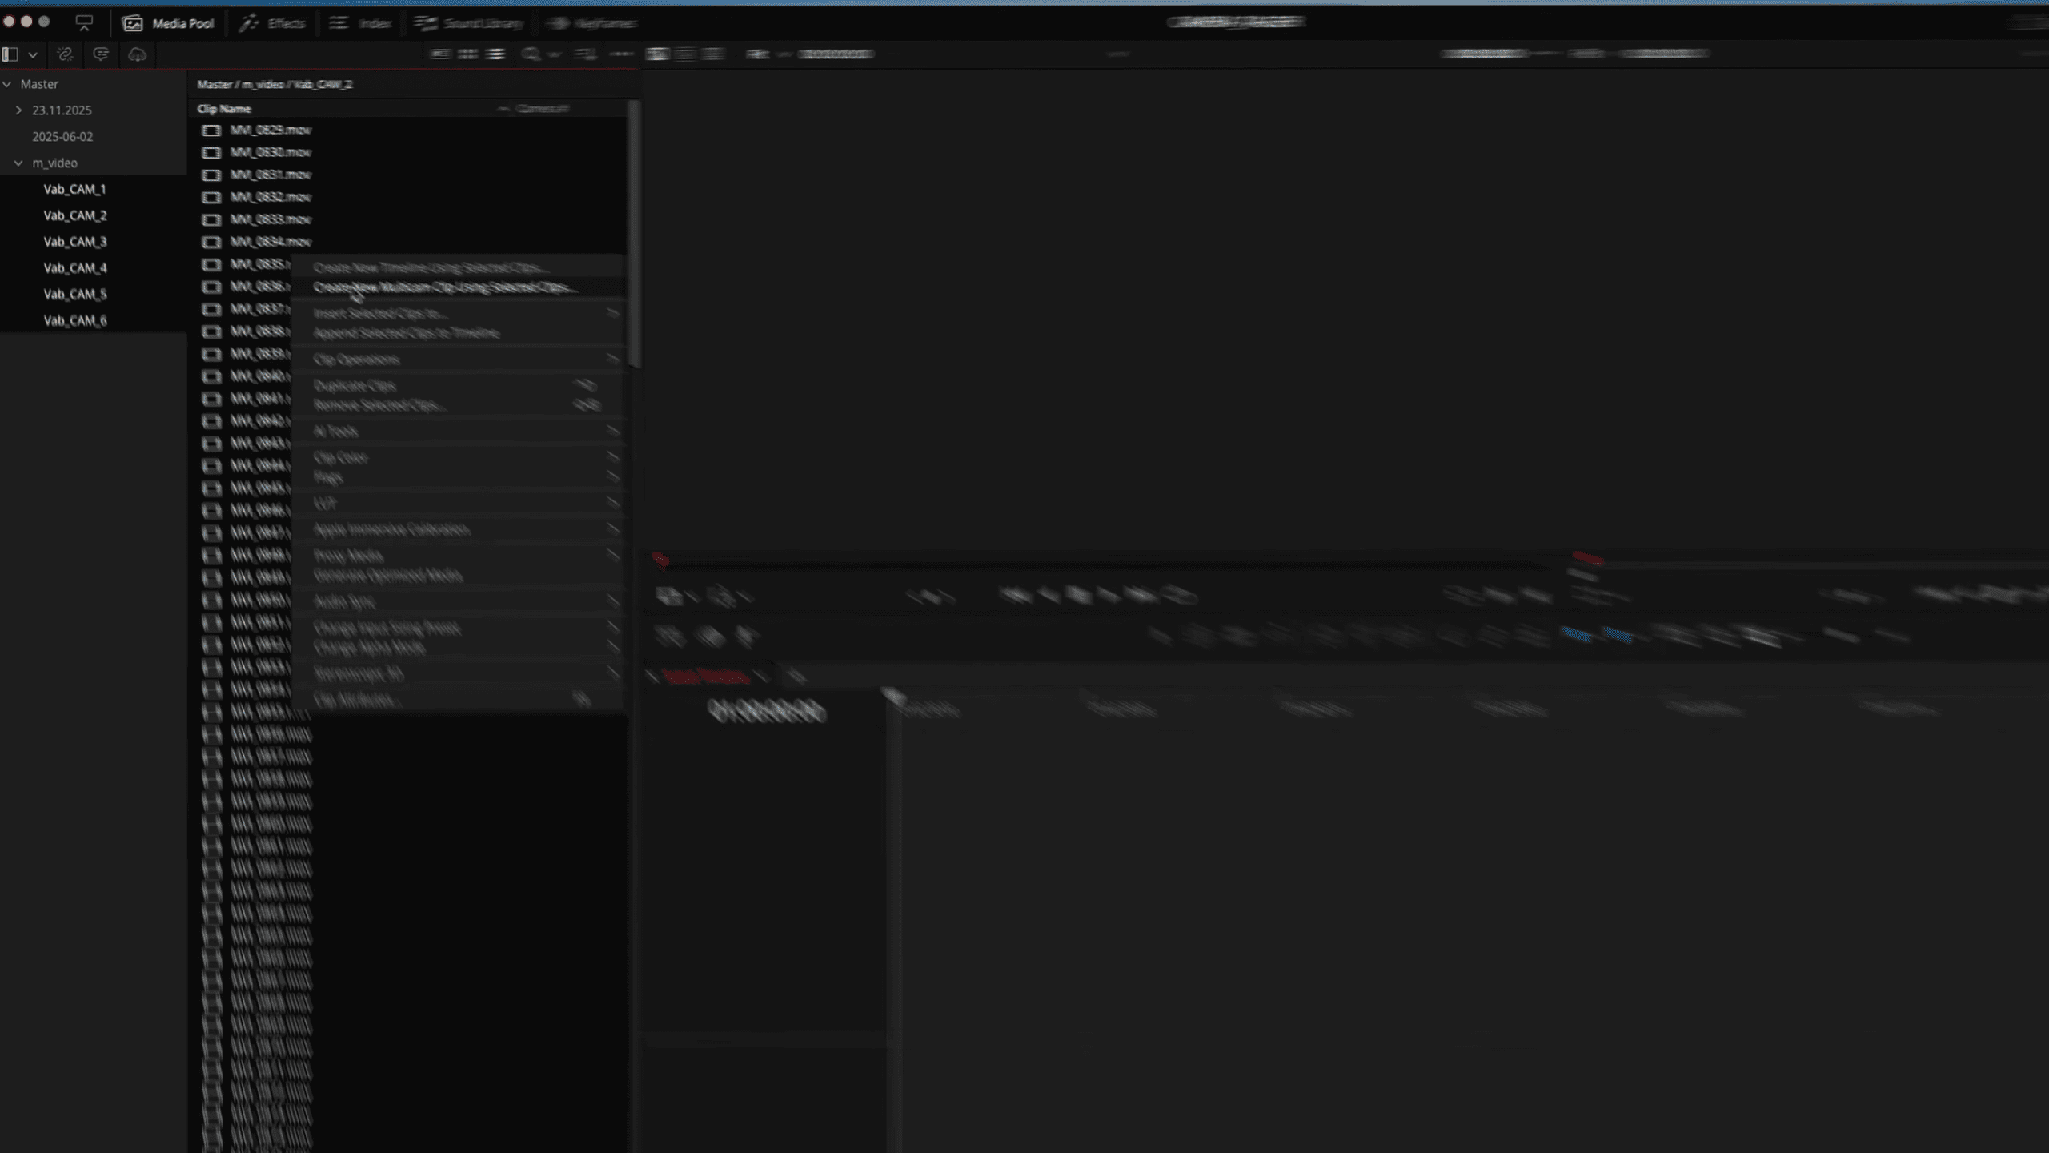Select the Vab_CAM_5 bin
The width and height of the screenshot is (2049, 1153).
pyautogui.click(x=75, y=294)
